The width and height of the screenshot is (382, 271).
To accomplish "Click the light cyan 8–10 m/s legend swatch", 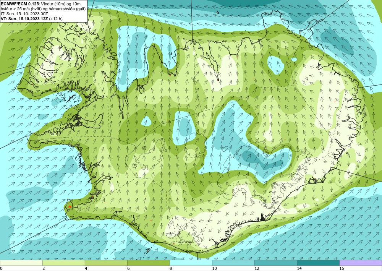I will [x=191, y=263].
